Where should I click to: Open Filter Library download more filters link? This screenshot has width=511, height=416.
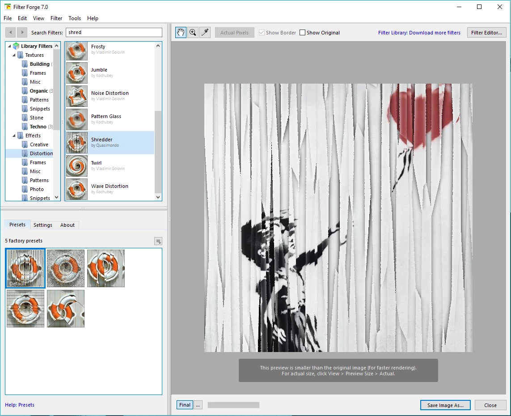tap(419, 33)
